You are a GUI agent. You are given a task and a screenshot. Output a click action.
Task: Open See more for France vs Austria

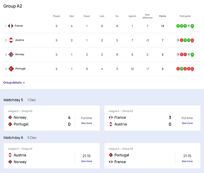tap(187, 123)
